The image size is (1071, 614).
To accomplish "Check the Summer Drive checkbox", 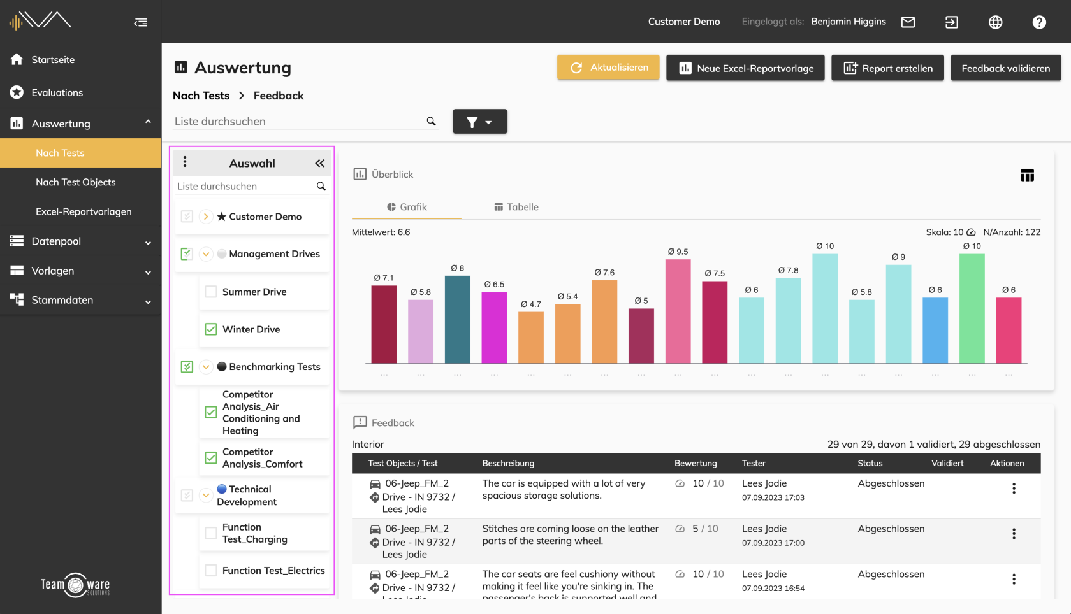I will [x=211, y=292].
